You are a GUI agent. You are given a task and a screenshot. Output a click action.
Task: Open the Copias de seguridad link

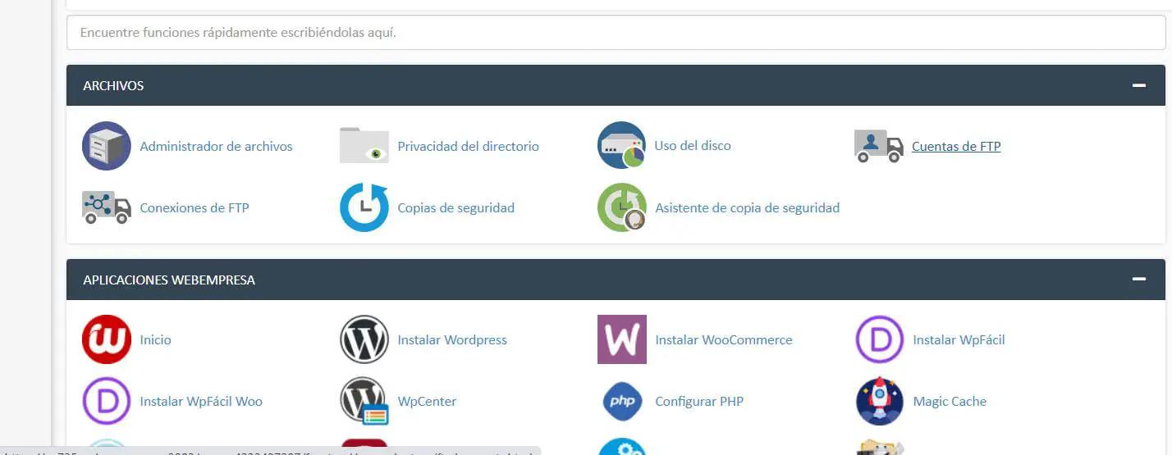coord(456,207)
